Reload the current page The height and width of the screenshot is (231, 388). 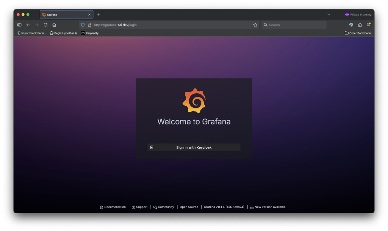tap(45, 25)
